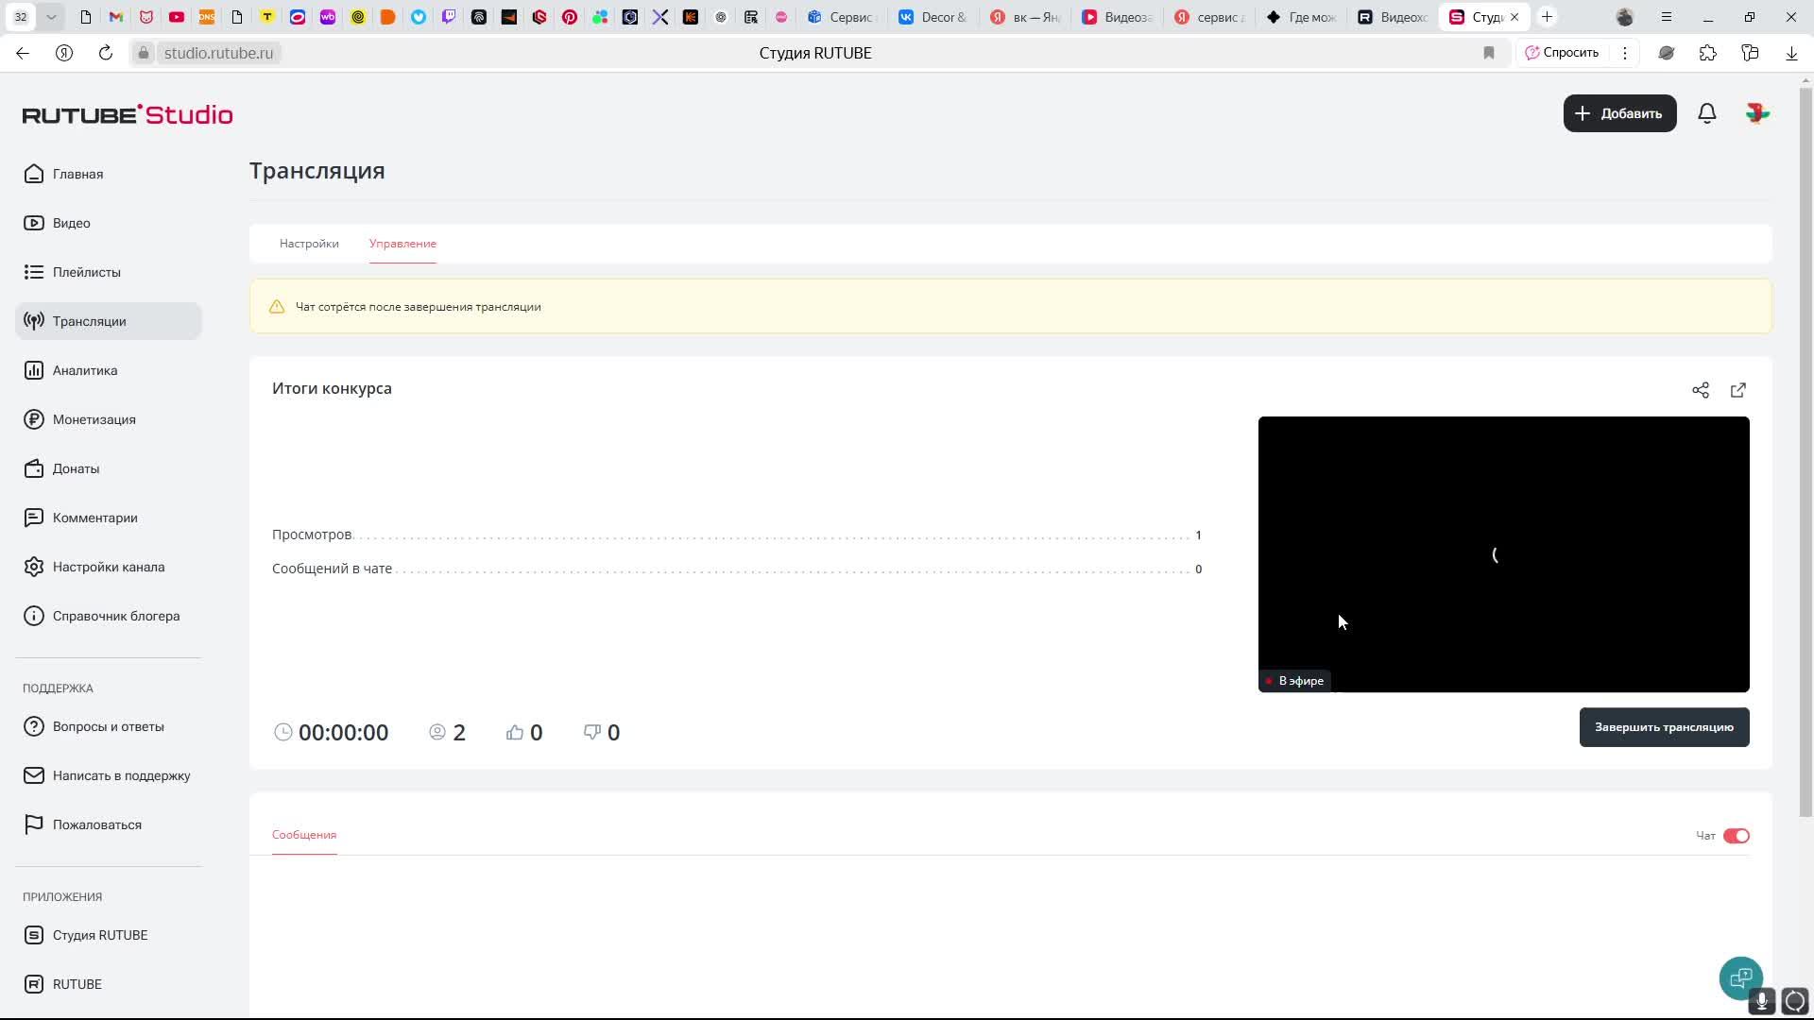Switch to the Видеохо RUTUBE tab
Viewport: 1814px width, 1020px height.
point(1393,17)
